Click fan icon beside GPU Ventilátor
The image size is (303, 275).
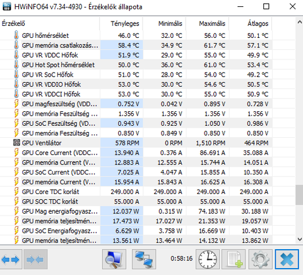click(16, 143)
